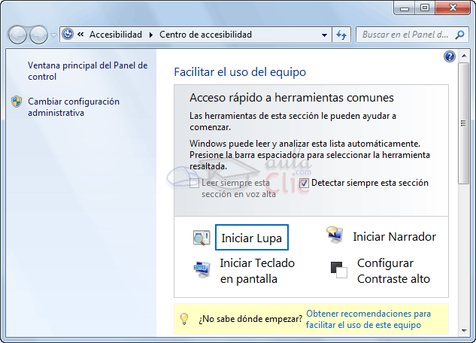Image resolution: width=476 pixels, height=343 pixels.
Task: Click the Accesibilidad breadcrumb in address bar
Action: pos(117,35)
